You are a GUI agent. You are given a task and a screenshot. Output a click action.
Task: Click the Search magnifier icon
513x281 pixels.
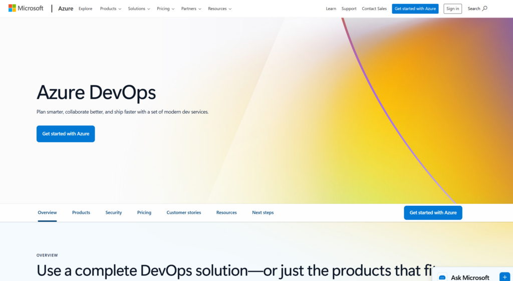tap(484, 9)
